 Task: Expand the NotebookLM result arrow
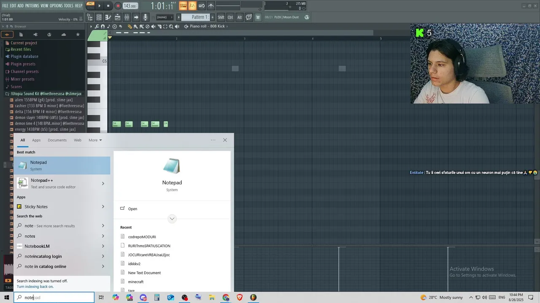pyautogui.click(x=103, y=246)
